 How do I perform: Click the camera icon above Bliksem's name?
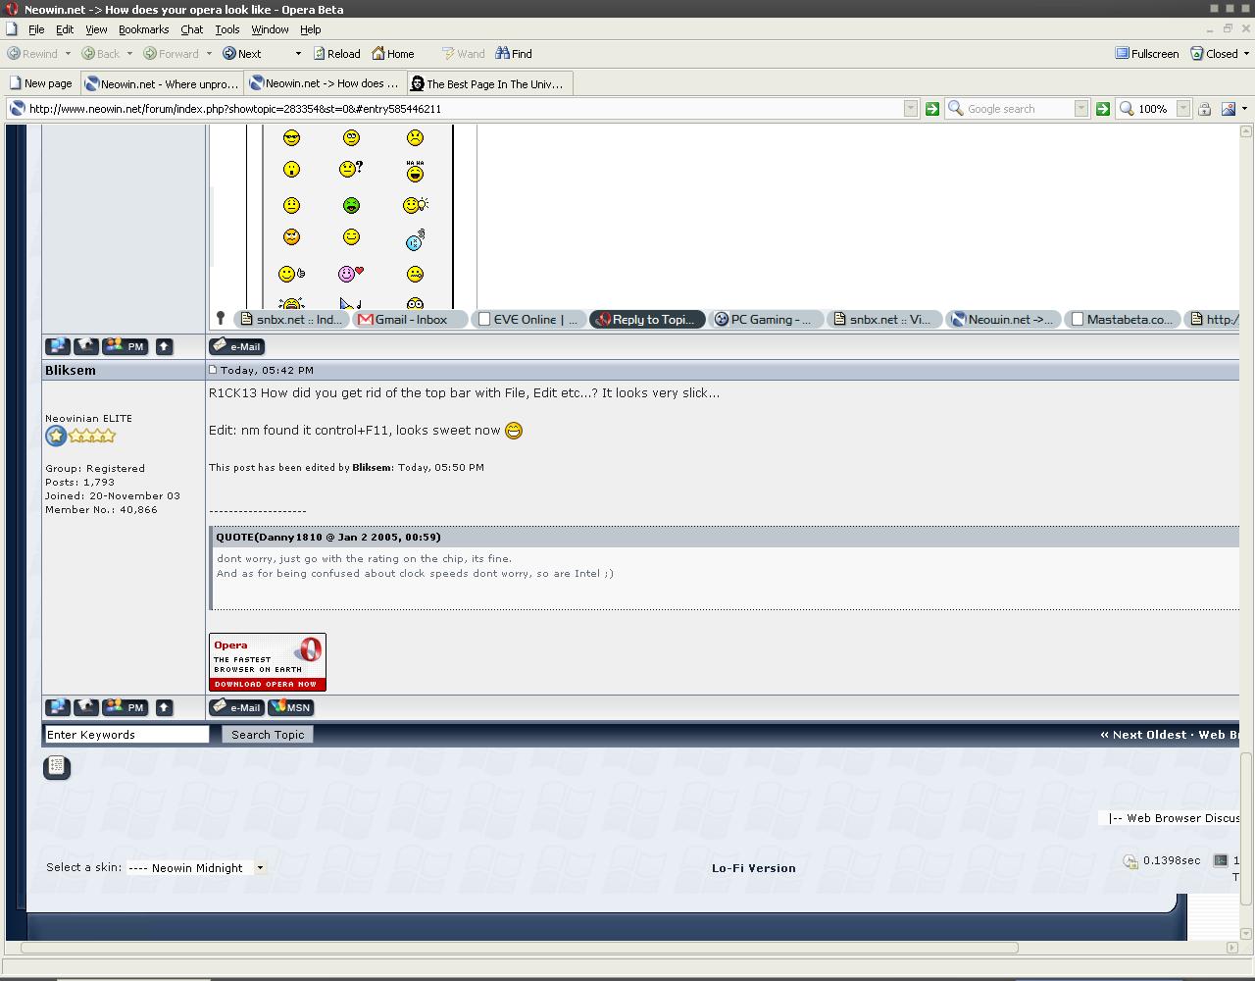point(86,346)
